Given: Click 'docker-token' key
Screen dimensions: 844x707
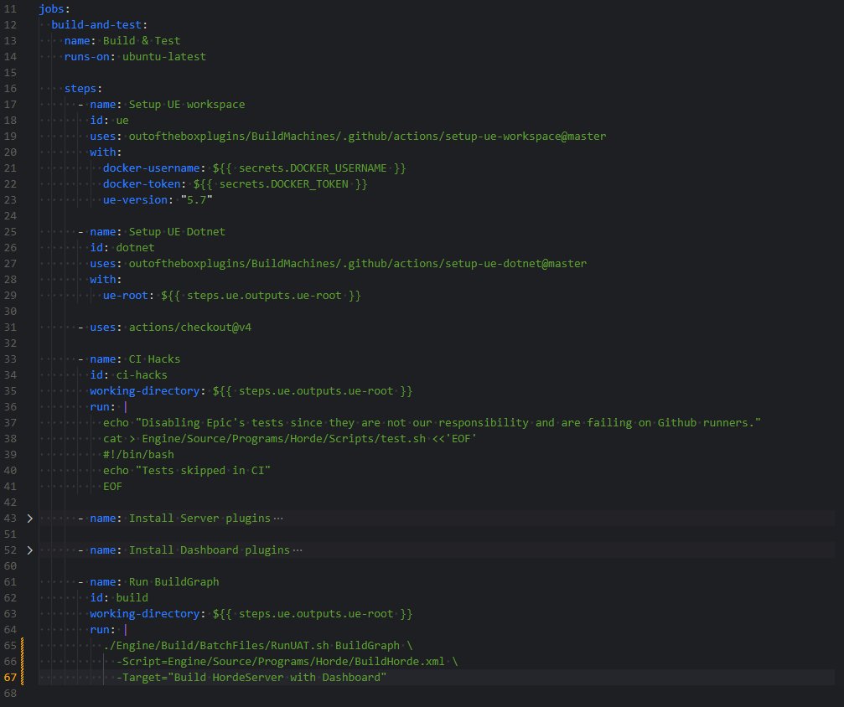Looking at the screenshot, I should pyautogui.click(x=142, y=184).
